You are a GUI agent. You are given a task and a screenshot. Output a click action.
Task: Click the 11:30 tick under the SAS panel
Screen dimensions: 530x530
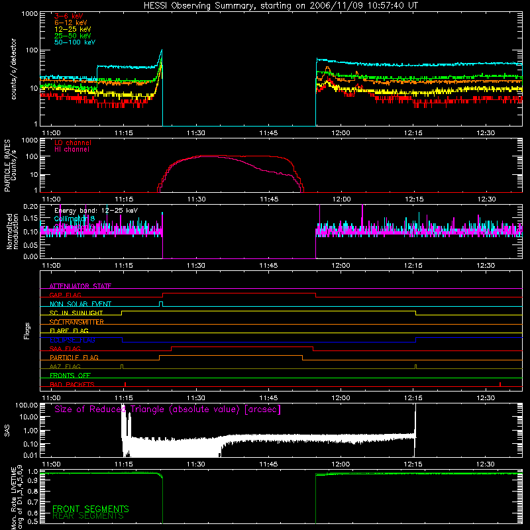tap(196, 464)
